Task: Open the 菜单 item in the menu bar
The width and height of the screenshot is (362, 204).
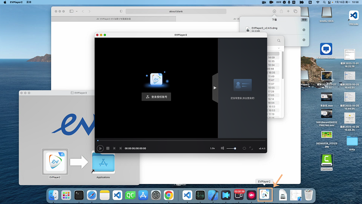Action: (x=29, y=3)
